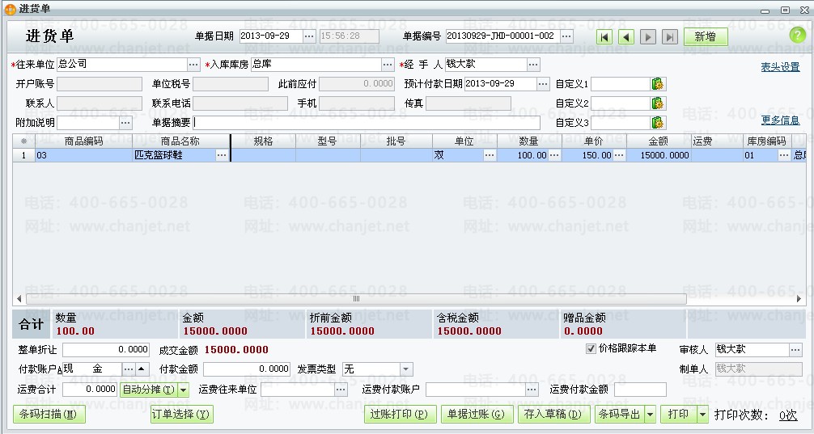Image resolution: width=814 pixels, height=434 pixels.
Task: Click the previous record arrow icon
Action: click(626, 37)
